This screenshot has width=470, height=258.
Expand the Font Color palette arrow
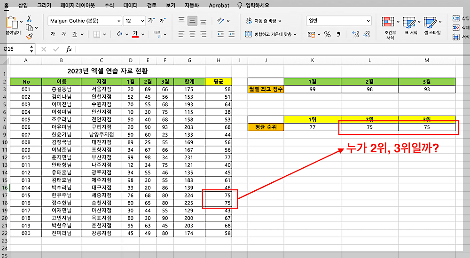pos(143,34)
